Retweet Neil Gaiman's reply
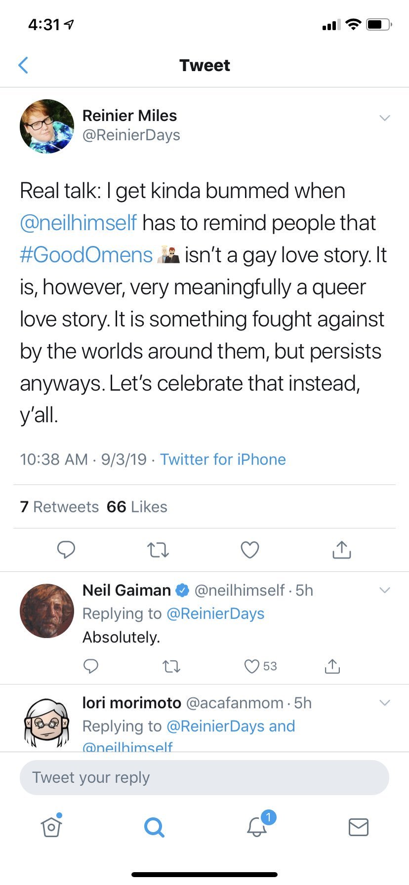409x885 pixels. (x=171, y=667)
